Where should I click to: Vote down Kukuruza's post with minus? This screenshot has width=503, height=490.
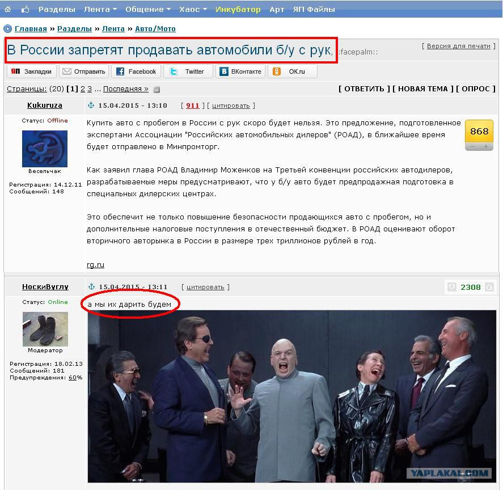tap(472, 147)
